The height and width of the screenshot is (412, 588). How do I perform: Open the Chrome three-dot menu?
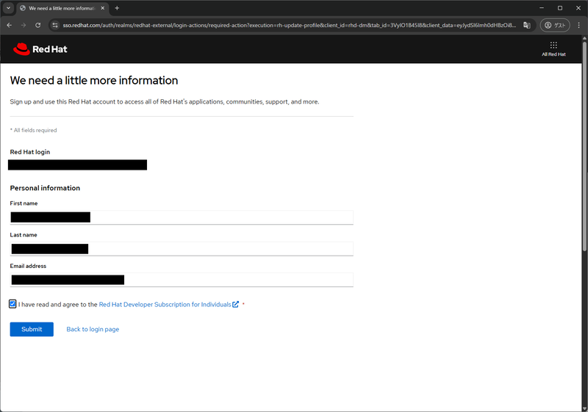579,25
